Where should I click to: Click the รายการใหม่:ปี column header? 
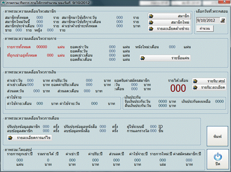tap(161, 154)
